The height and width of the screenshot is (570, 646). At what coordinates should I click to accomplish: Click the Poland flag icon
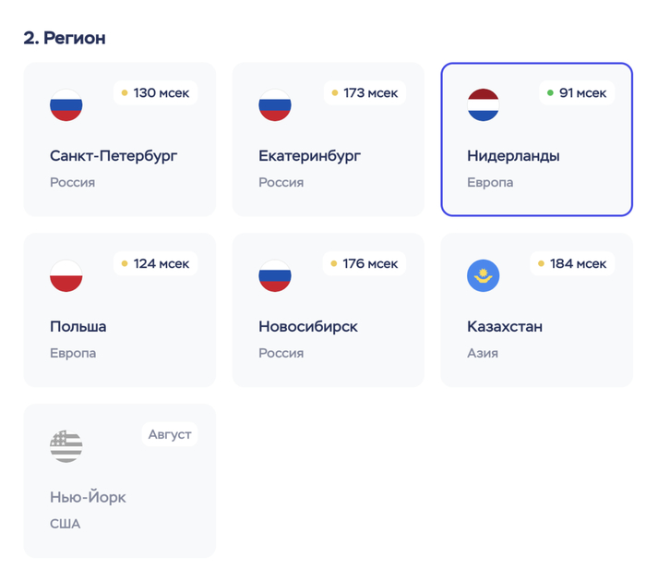[x=66, y=276]
